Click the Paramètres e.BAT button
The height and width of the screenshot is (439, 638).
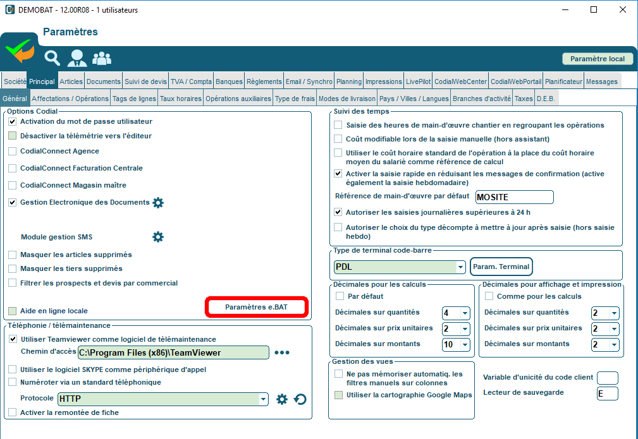[256, 307]
